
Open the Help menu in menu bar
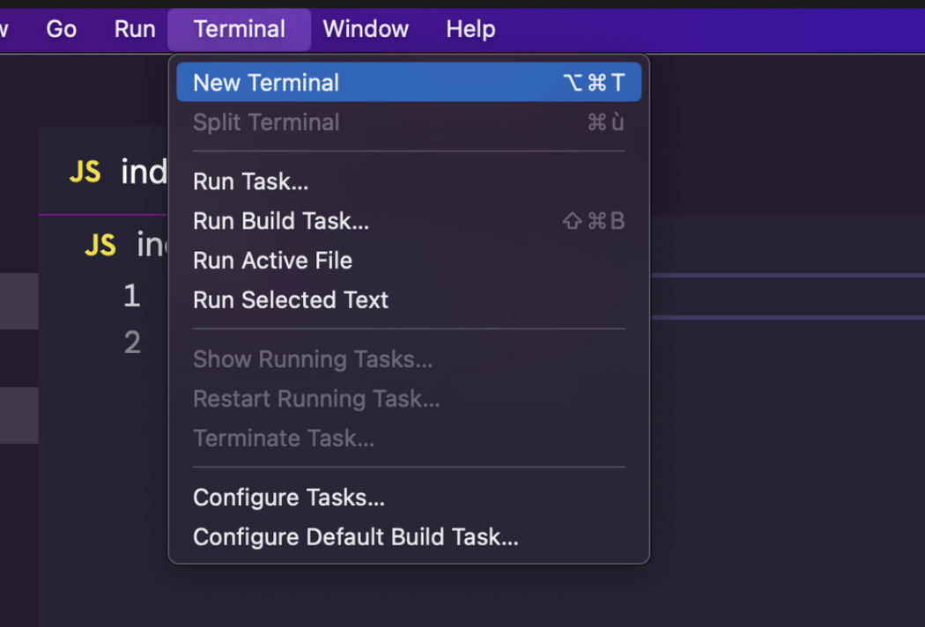(x=470, y=29)
